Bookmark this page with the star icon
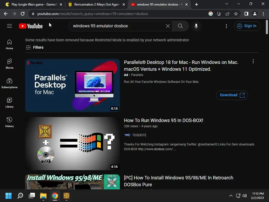This screenshot has height=202, width=269. click(236, 14)
